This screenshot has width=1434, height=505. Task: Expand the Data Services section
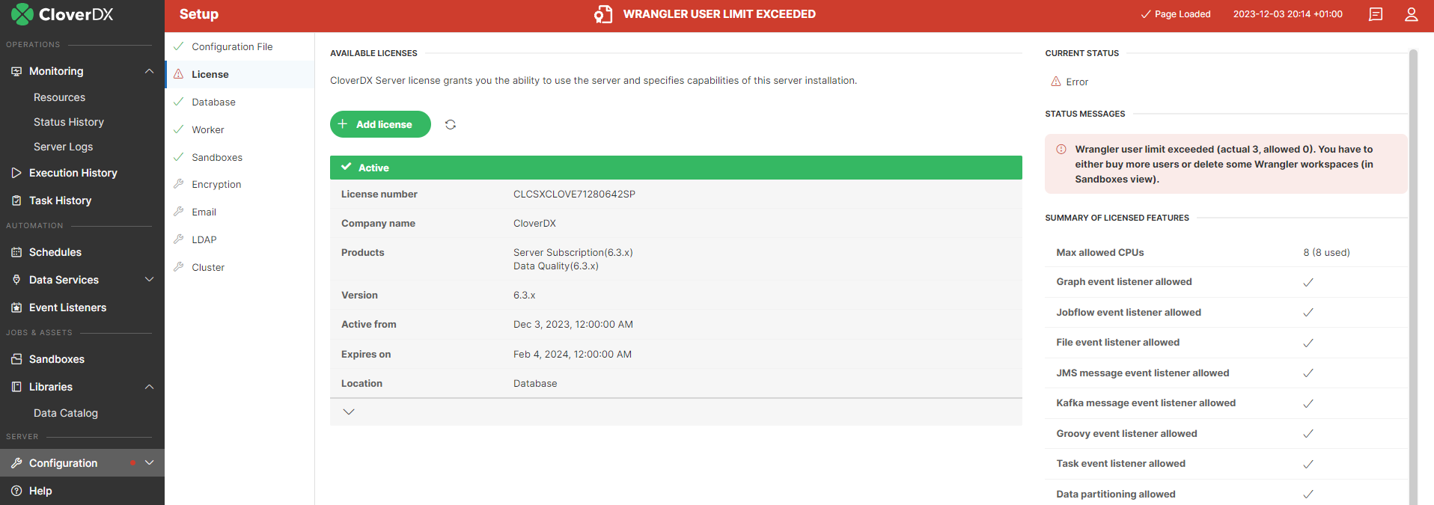(149, 280)
